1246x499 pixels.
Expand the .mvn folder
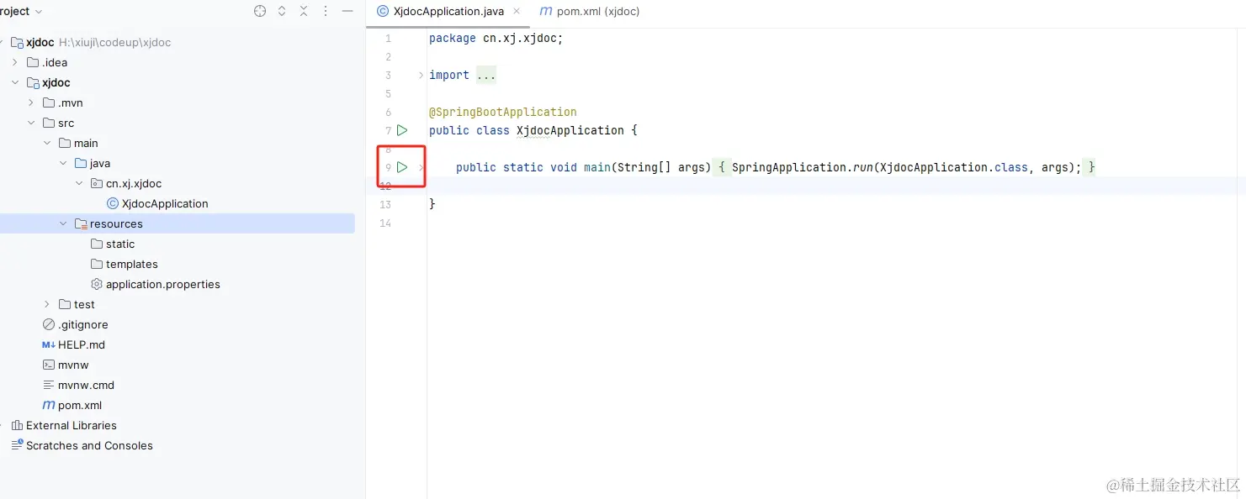[31, 102]
